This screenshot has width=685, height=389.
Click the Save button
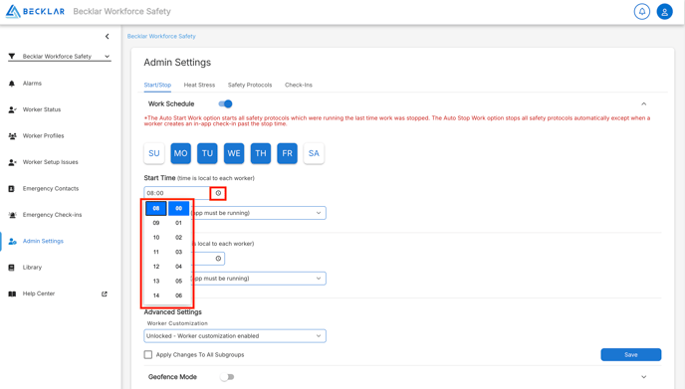(631, 354)
